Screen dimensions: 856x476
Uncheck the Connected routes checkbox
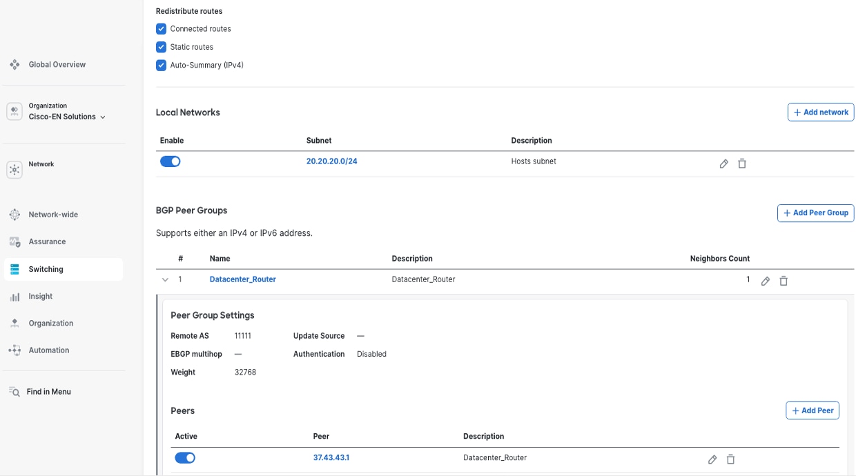point(161,28)
